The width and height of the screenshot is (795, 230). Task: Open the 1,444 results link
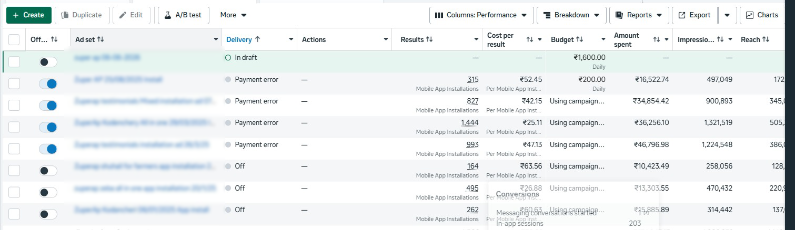tap(469, 122)
